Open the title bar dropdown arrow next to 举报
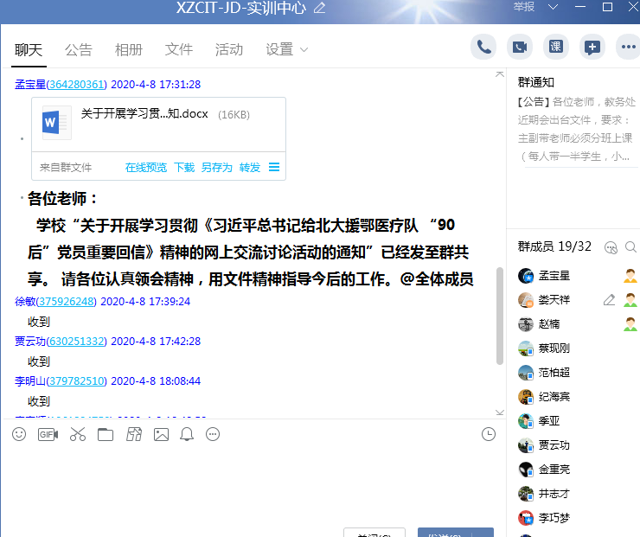This screenshot has width=640, height=537. click(552, 8)
